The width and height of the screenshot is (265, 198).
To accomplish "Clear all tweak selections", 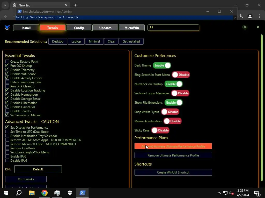I will (x=111, y=42).
